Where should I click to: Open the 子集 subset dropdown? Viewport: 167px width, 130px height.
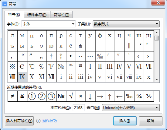tap(126, 24)
